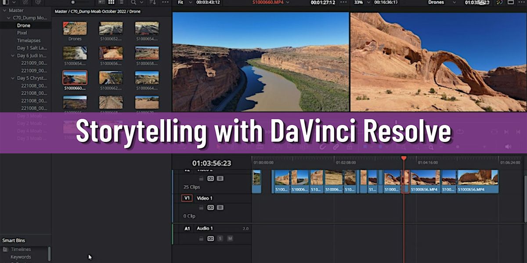Select the S1000662 clip thumbnail
The image size is (527, 263).
[x=111, y=78]
